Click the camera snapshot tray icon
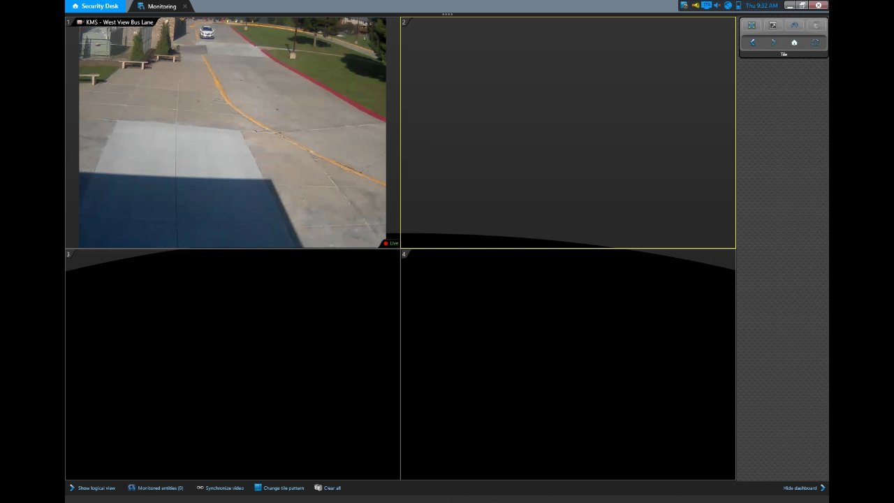This screenshot has height=503, width=894. (x=684, y=6)
